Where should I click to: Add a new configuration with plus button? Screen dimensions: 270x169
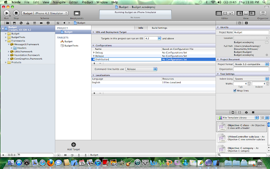pos(94,63)
